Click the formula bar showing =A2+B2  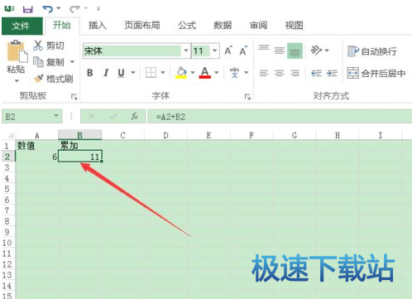pyautogui.click(x=280, y=117)
